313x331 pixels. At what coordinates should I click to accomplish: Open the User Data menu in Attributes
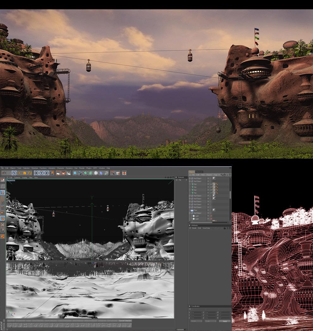tap(206, 228)
